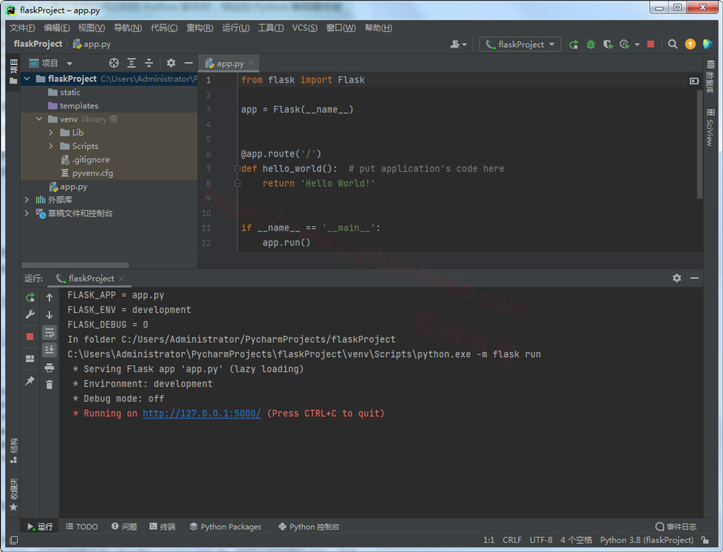Rerun the application with circular arrow icon

pyautogui.click(x=30, y=297)
